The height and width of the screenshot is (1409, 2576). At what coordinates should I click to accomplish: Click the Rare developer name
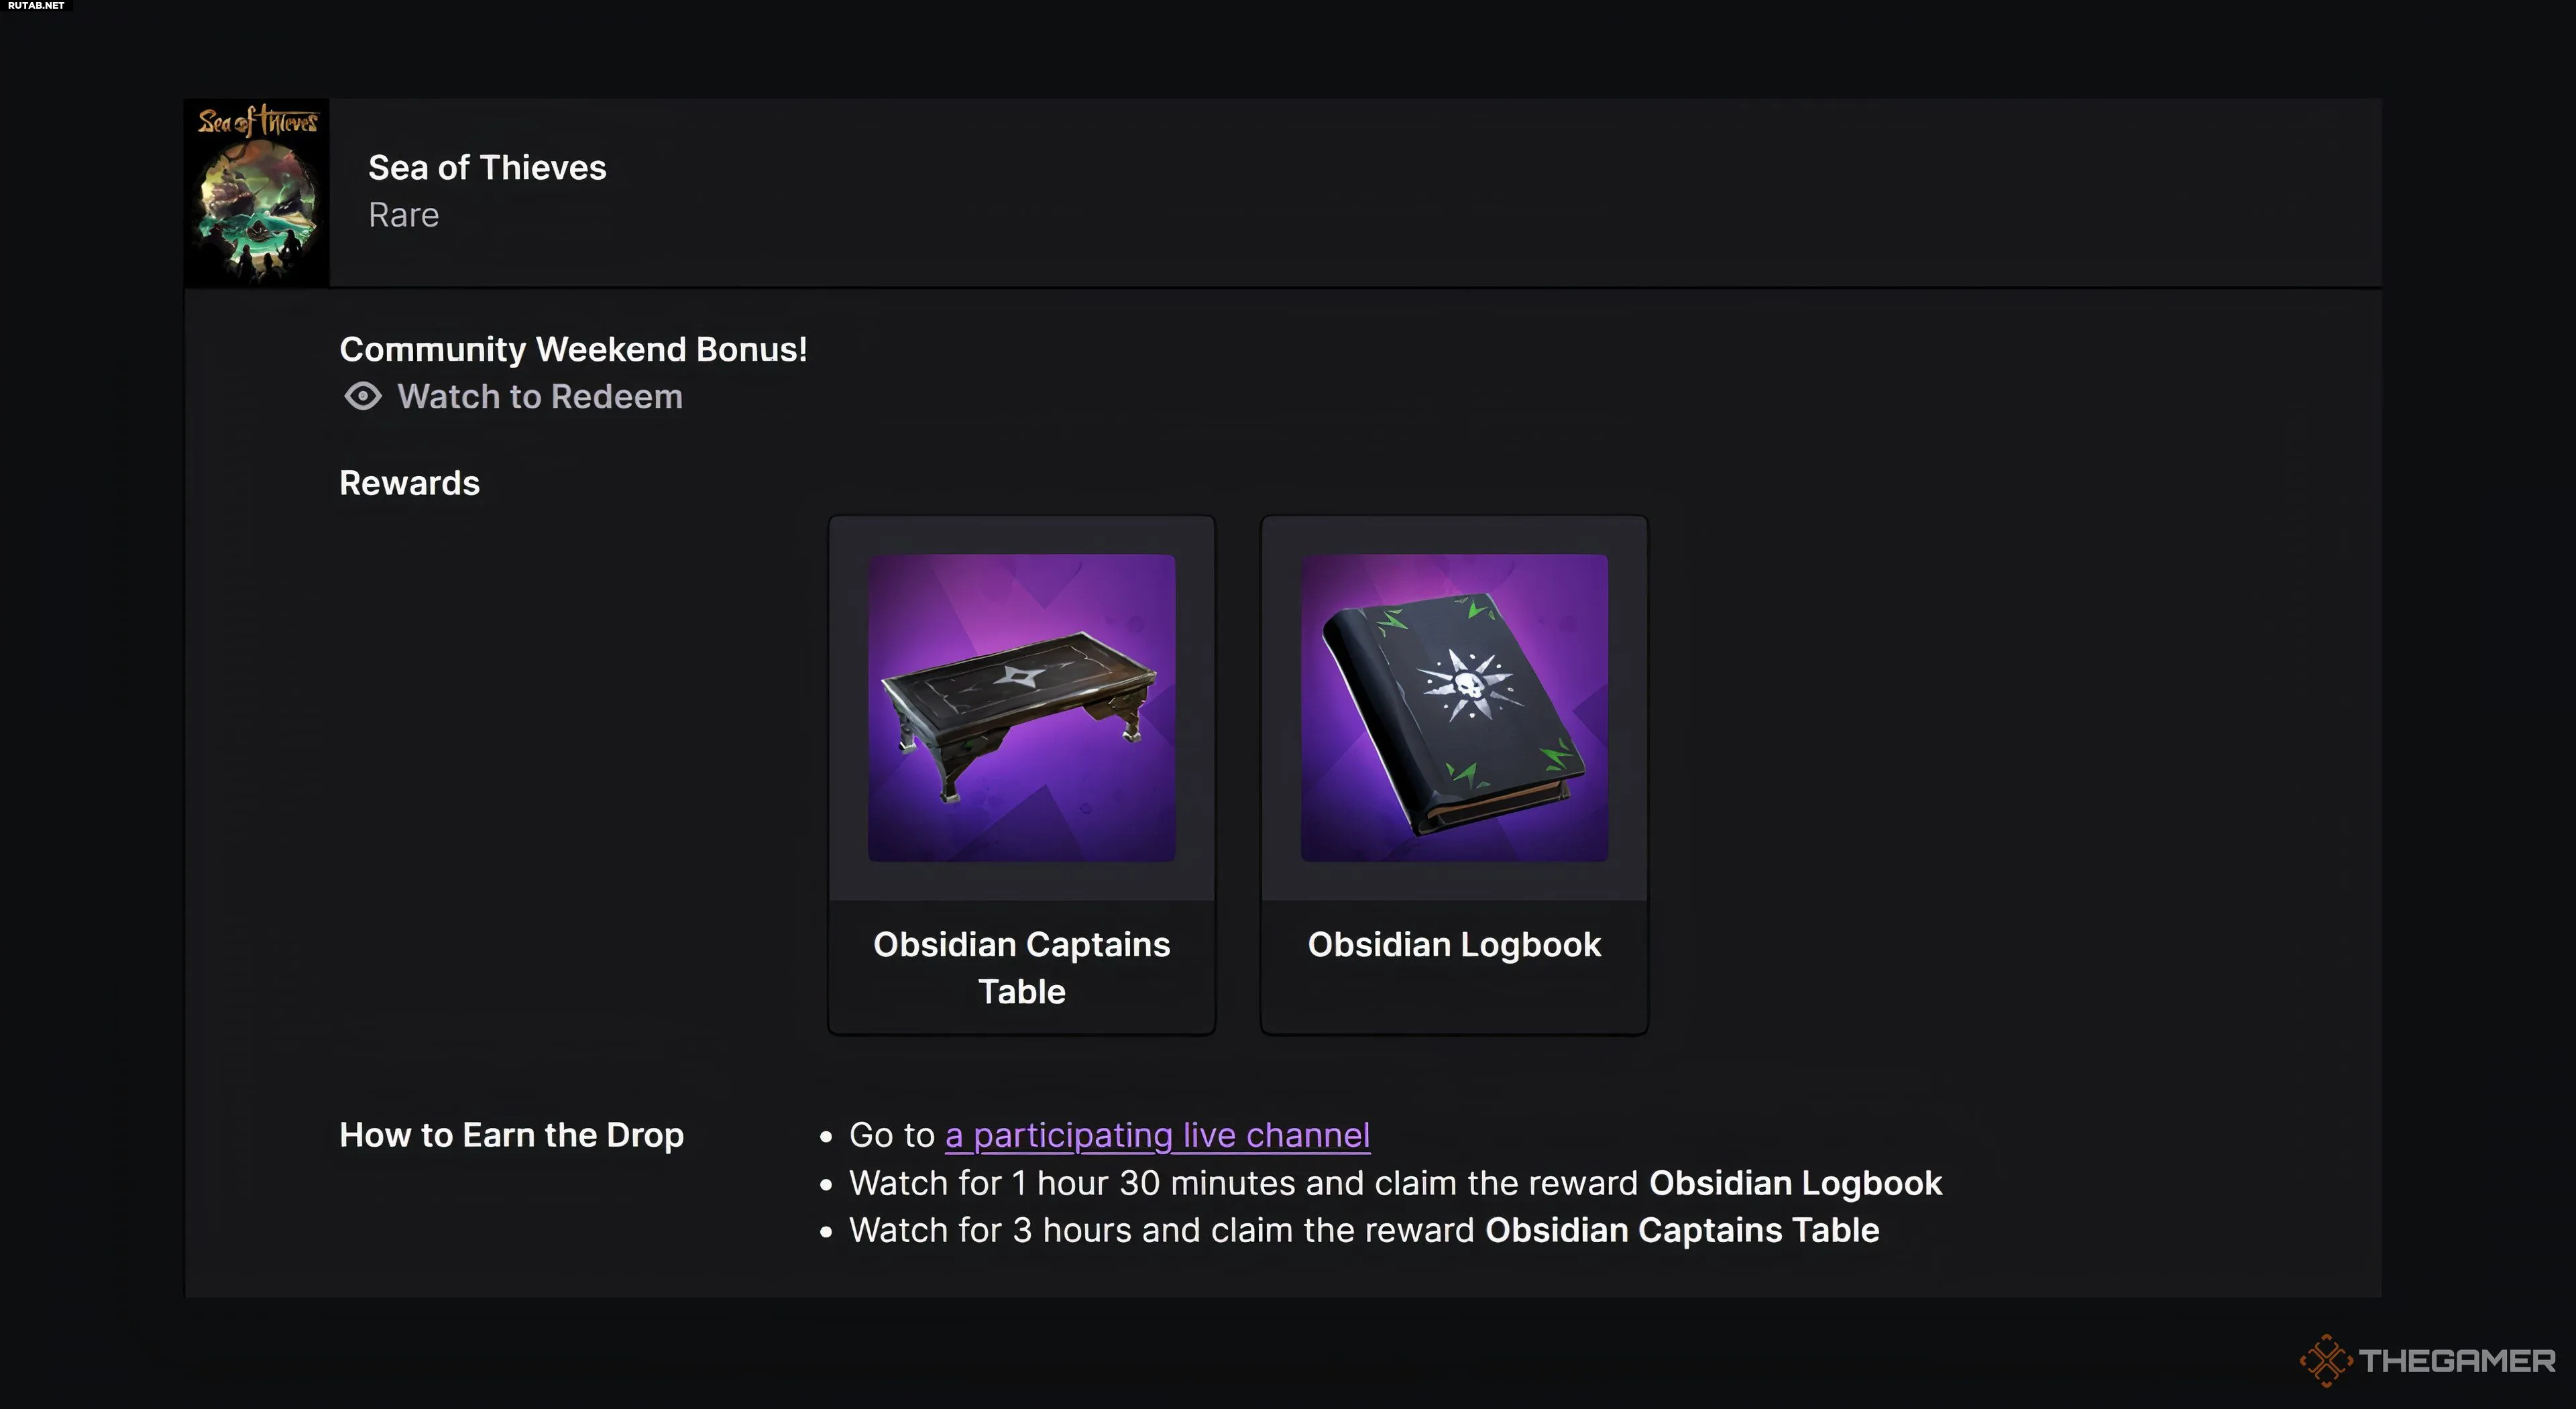[403, 215]
